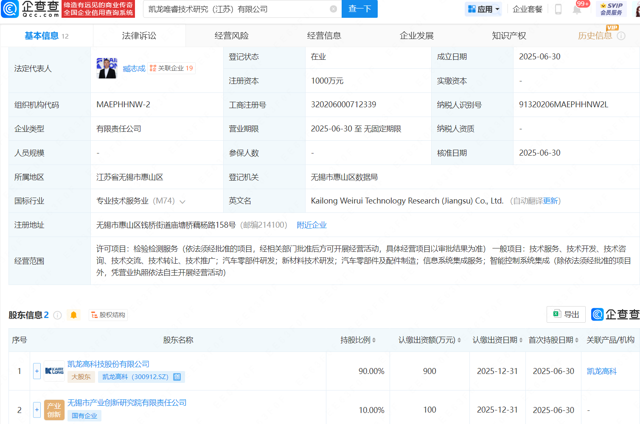Open the notifications bell
640x424 pixels.
(x=577, y=9)
